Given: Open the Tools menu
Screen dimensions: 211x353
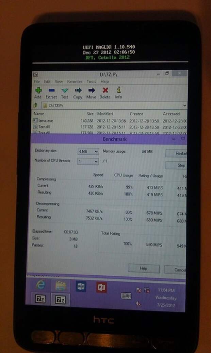Looking at the screenshot, I should [x=91, y=81].
